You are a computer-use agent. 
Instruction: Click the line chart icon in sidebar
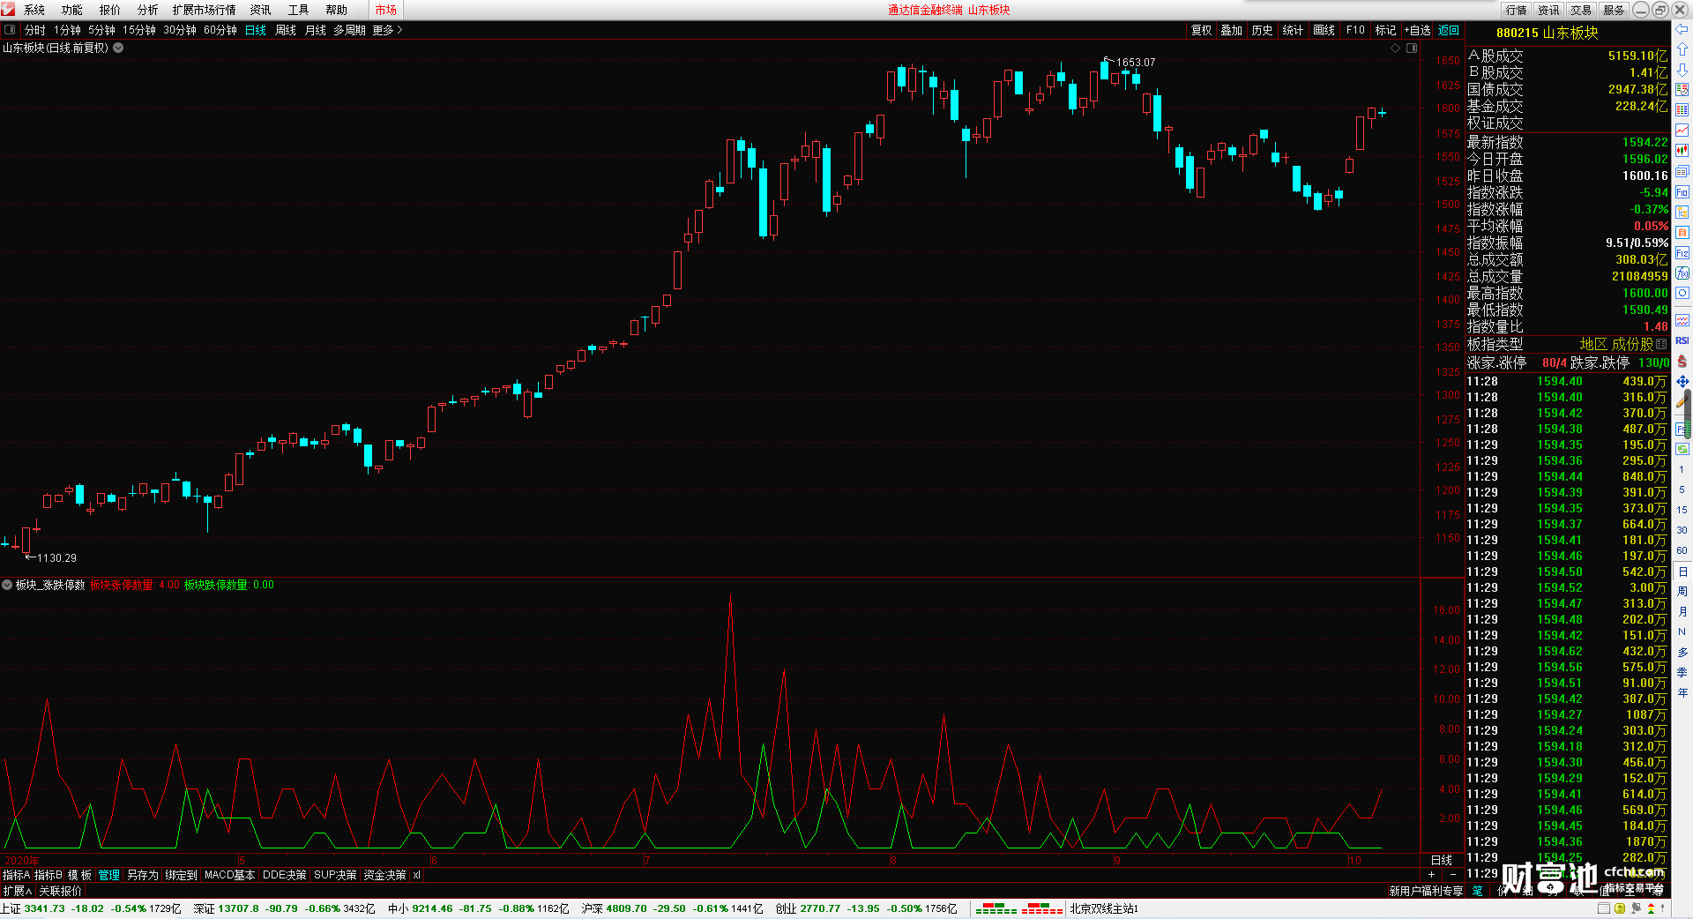tap(1682, 131)
